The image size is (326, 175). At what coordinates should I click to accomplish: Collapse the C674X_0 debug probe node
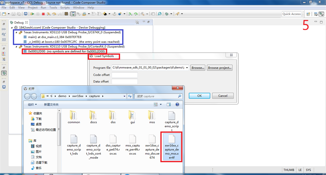pyautogui.click(x=16, y=32)
